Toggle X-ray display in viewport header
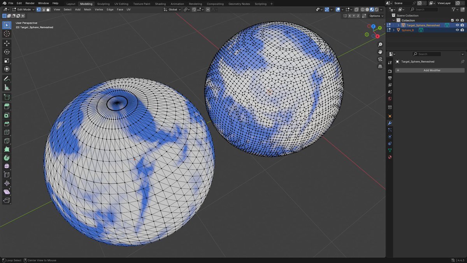The image size is (467, 263). pyautogui.click(x=356, y=9)
